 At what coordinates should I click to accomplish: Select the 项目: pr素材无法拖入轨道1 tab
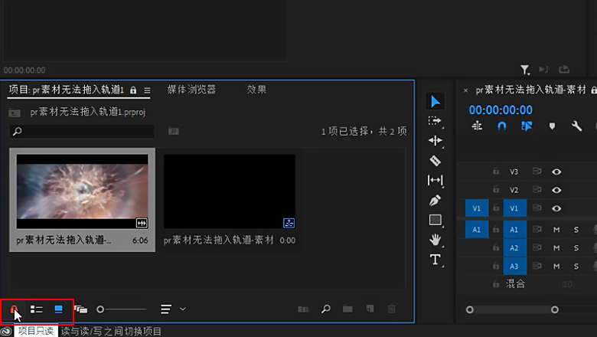coord(67,90)
